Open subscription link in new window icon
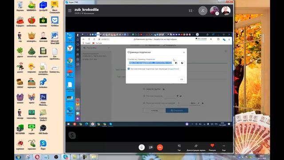This screenshot has height=160, width=284. pyautogui.click(x=182, y=63)
